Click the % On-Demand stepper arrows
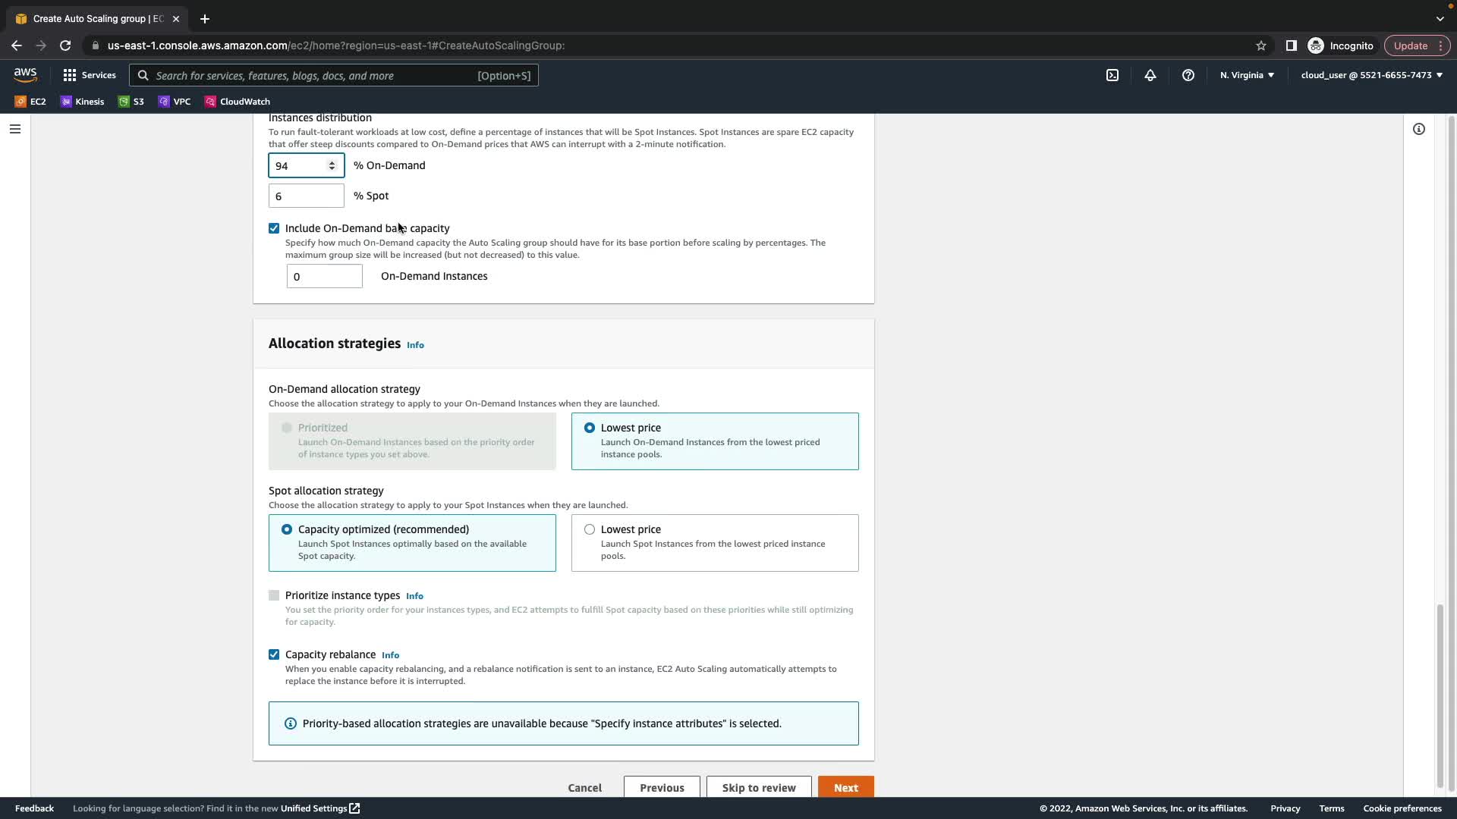 [332, 165]
